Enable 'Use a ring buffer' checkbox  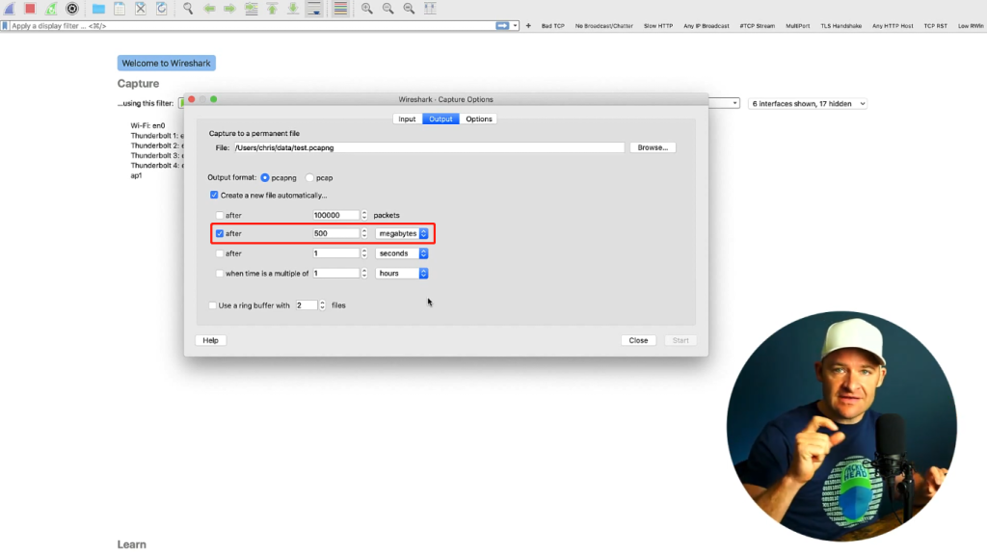click(212, 305)
